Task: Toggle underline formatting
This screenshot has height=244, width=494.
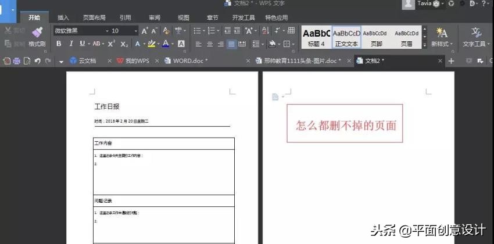Action: (x=82, y=44)
